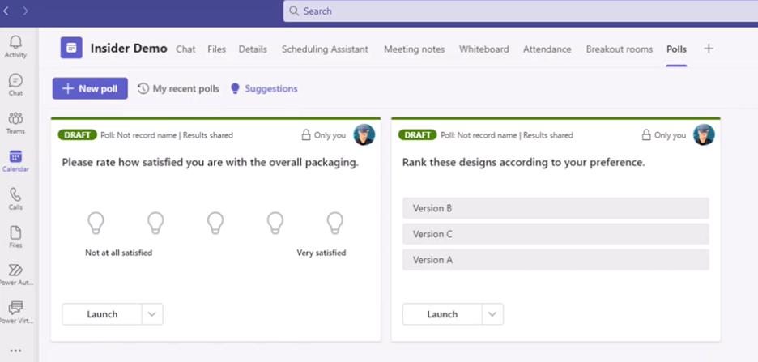Show more apps via sidebar ellipsis
This screenshot has height=362, width=758.
15,351
